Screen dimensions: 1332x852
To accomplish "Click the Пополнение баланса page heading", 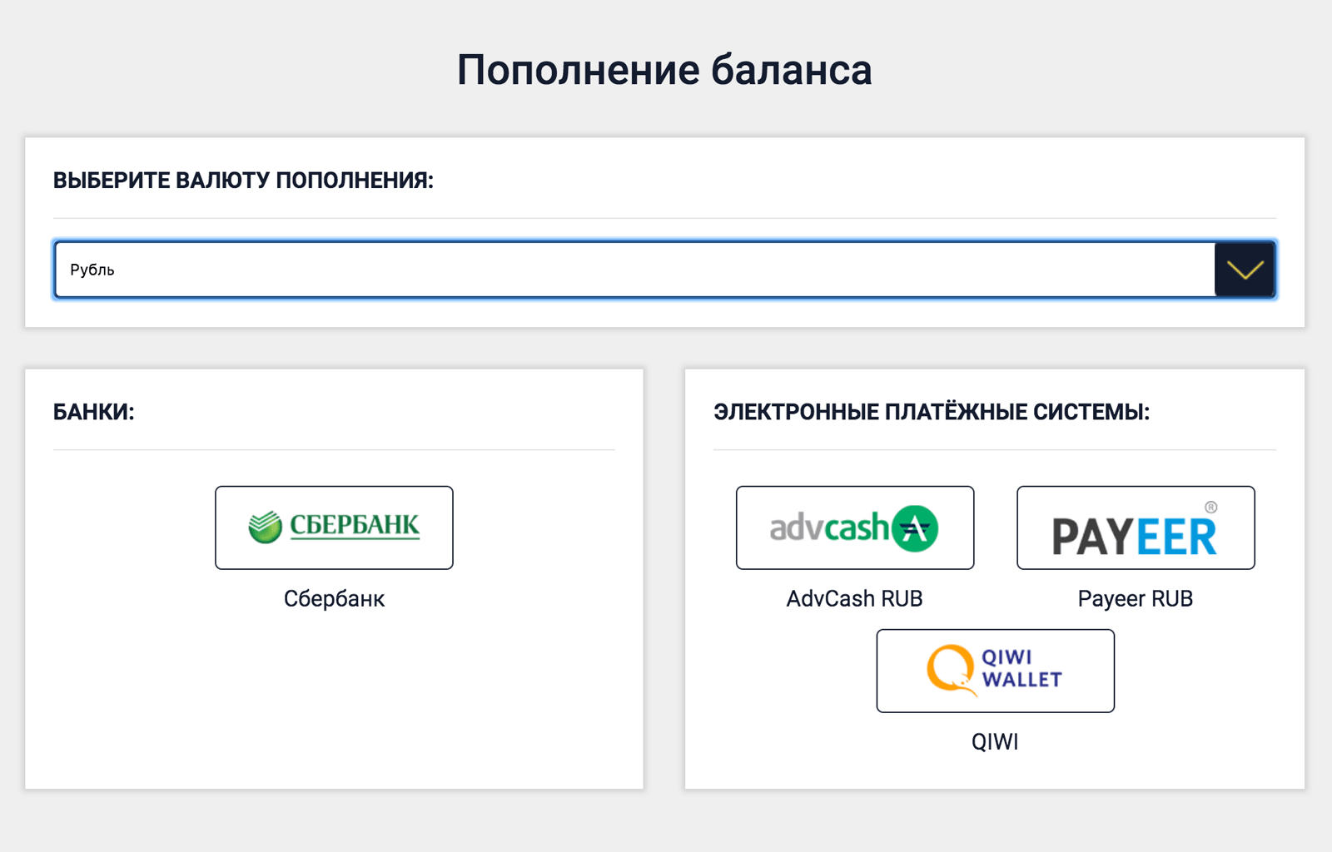I will 664,70.
